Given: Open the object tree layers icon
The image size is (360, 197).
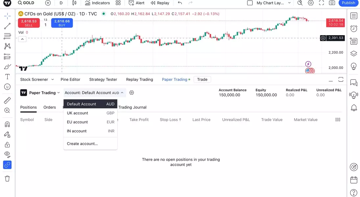Looking at the screenshot, I should [354, 54].
